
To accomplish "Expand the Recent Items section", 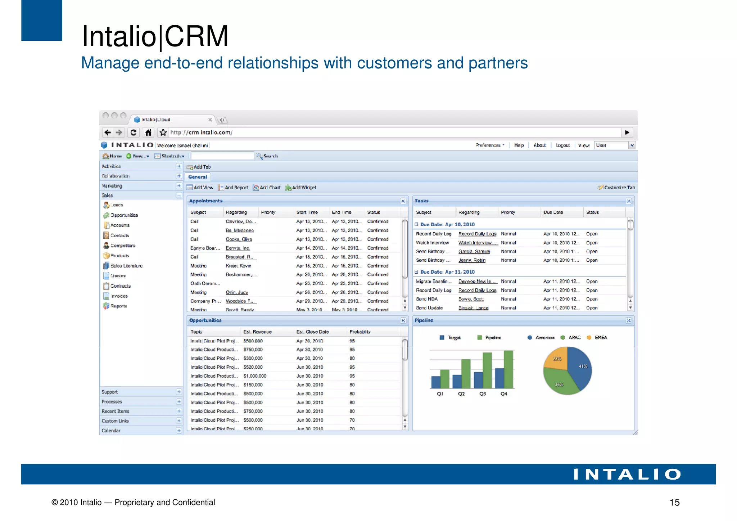I will (x=179, y=411).
